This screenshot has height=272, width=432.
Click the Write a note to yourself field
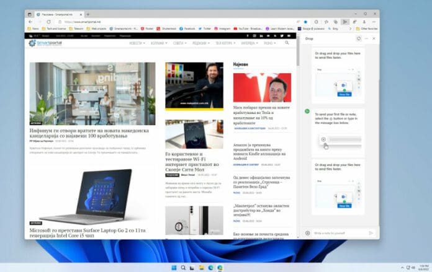(338, 233)
